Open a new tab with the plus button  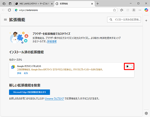(97, 4)
